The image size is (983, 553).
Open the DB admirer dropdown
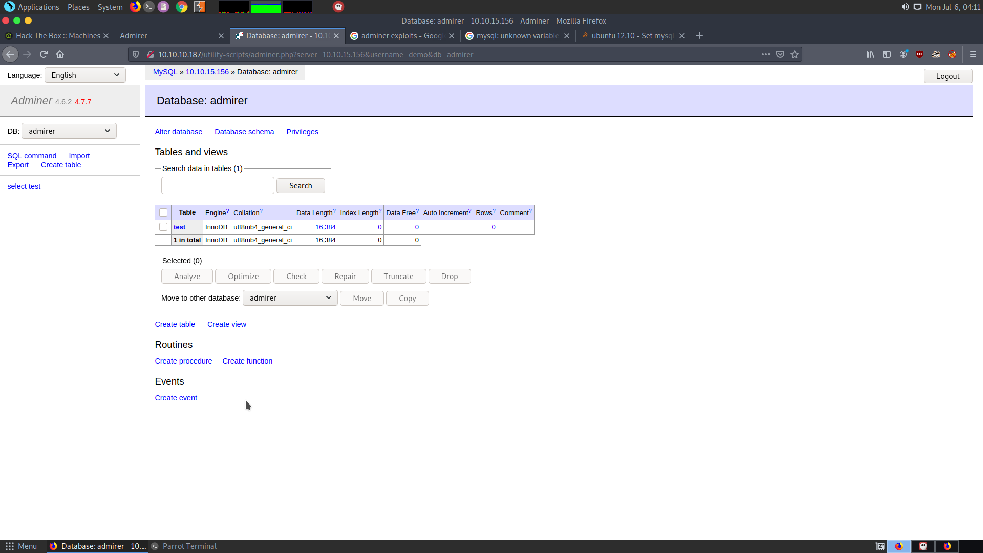69,131
